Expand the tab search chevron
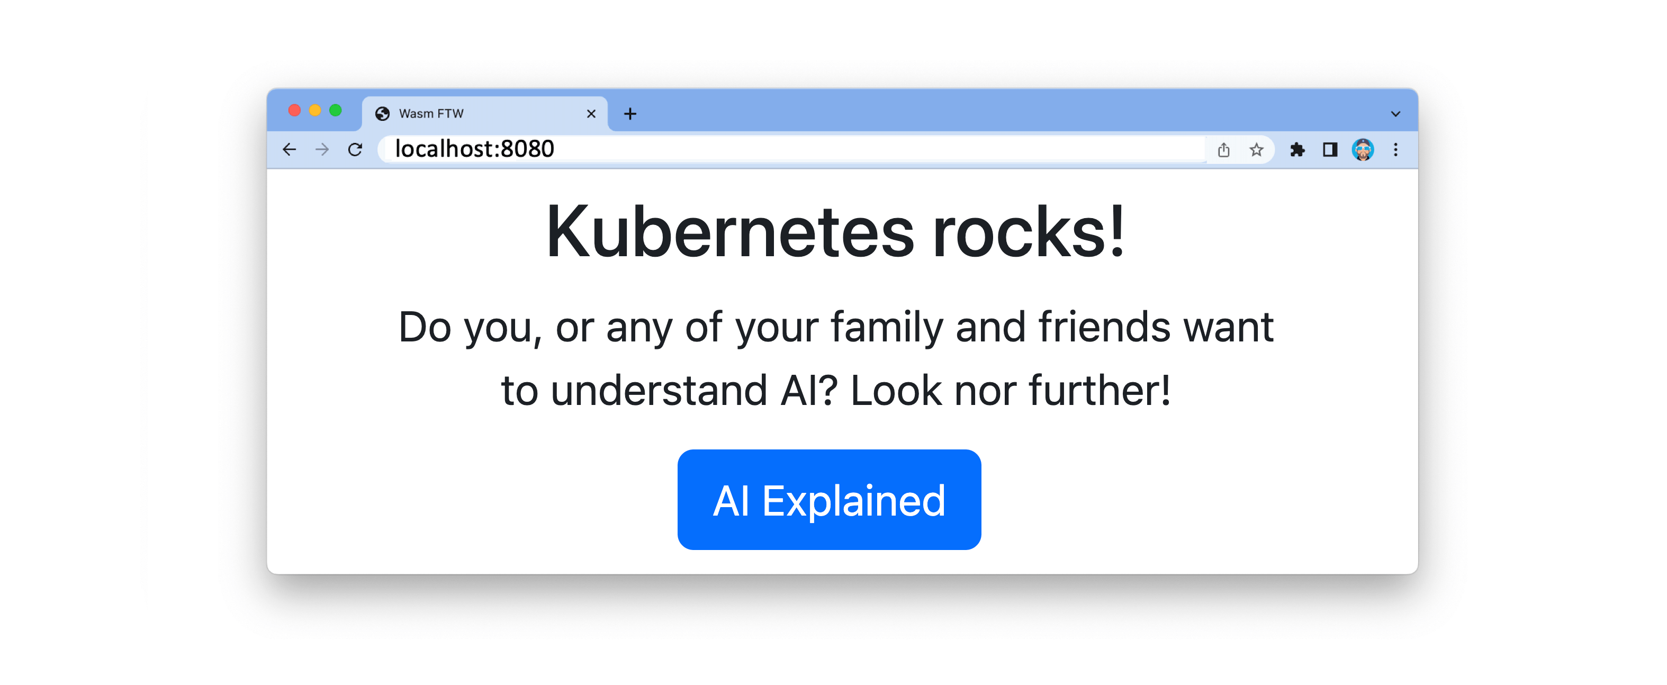Image resolution: width=1667 pixels, height=685 pixels. click(x=1395, y=114)
